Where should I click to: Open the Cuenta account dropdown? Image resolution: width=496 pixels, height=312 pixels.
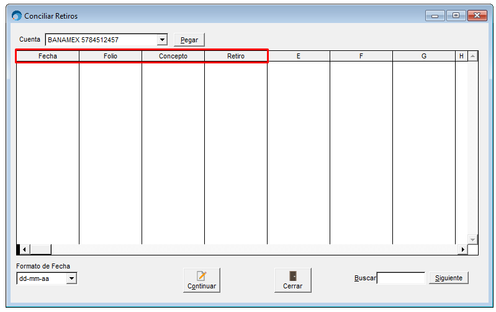(162, 40)
